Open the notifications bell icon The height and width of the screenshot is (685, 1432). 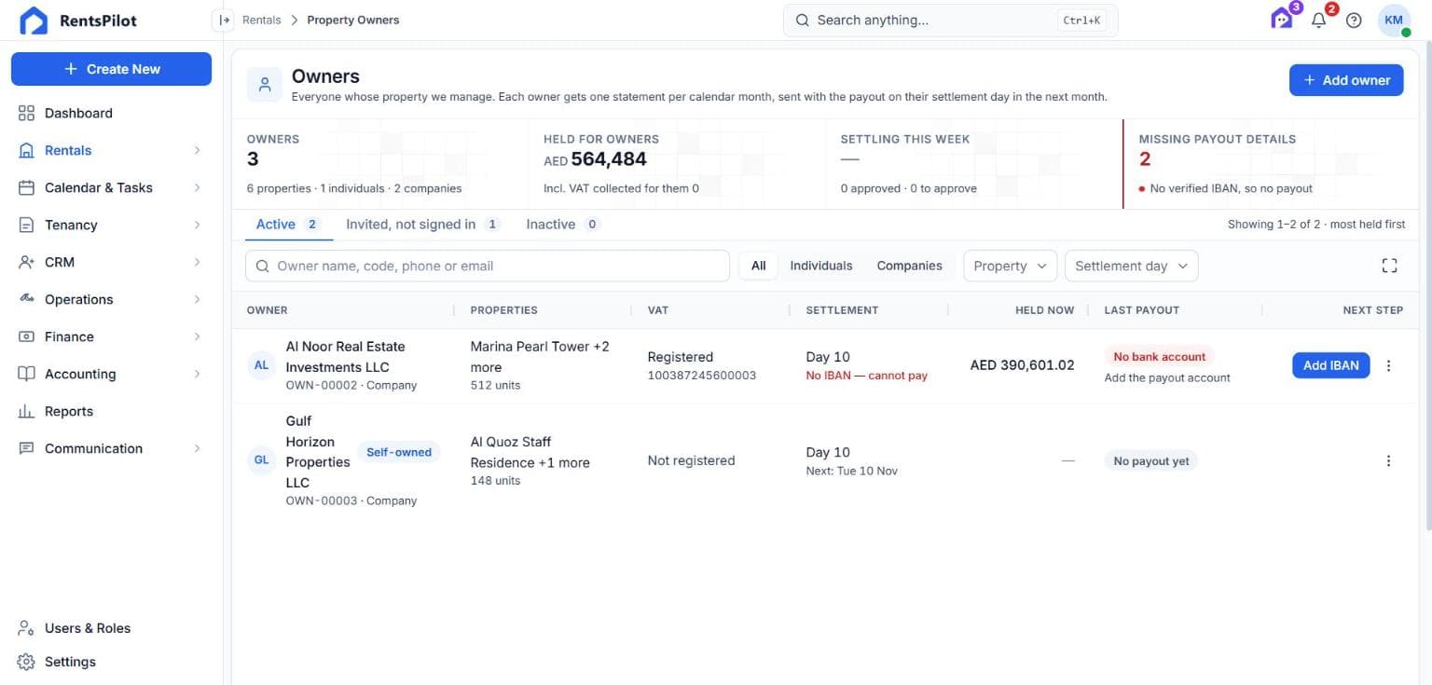[x=1318, y=21]
